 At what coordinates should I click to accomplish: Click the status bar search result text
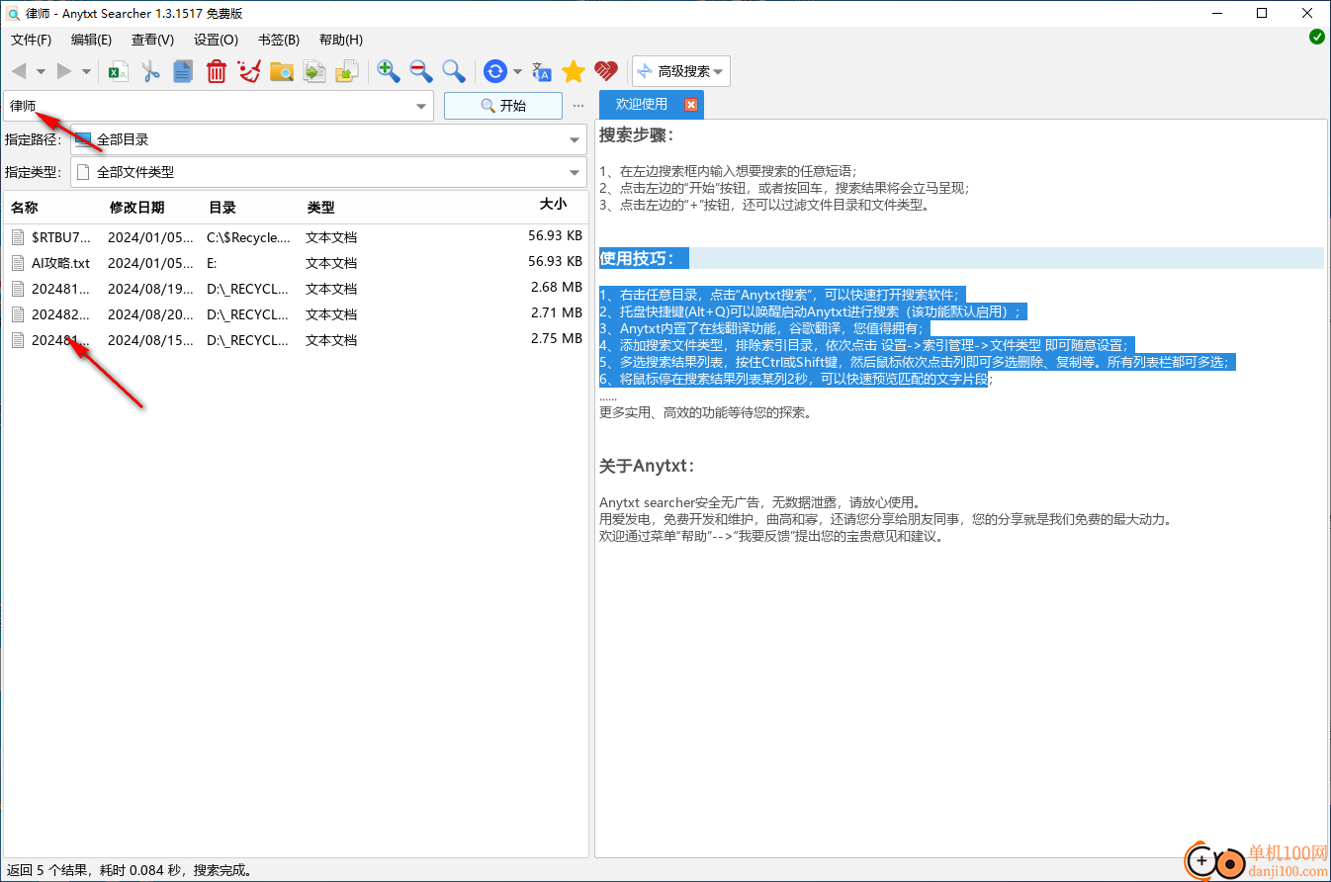tap(129, 870)
